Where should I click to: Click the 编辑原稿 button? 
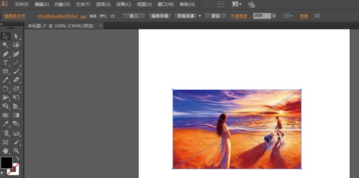coord(160,16)
